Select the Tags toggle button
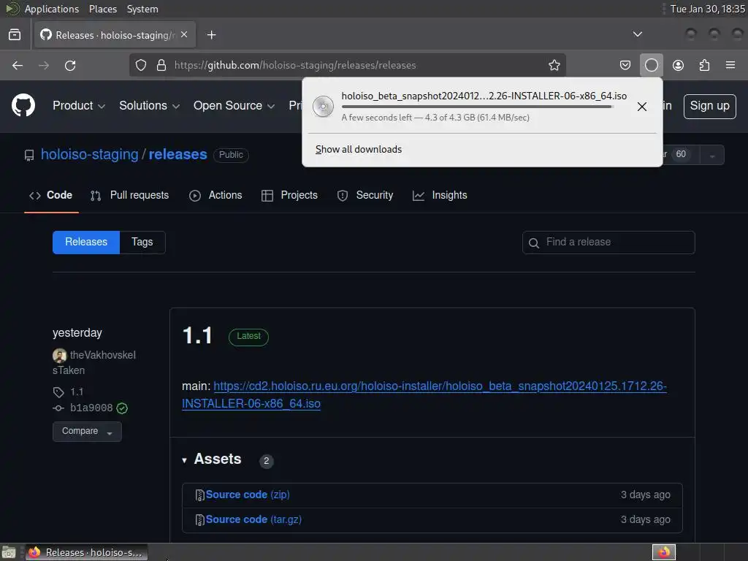The image size is (748, 561). tap(142, 243)
